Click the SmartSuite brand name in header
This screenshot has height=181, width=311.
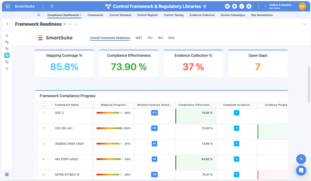pyautogui.click(x=24, y=6)
